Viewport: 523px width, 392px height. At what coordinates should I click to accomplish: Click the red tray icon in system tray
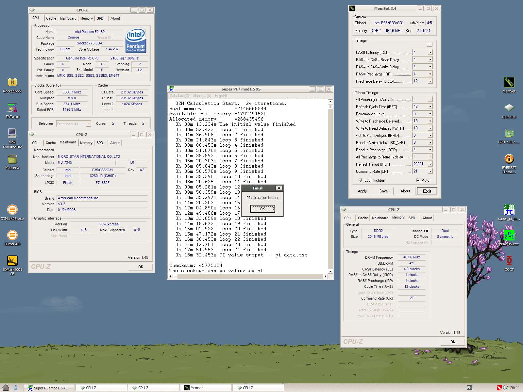coord(499,388)
